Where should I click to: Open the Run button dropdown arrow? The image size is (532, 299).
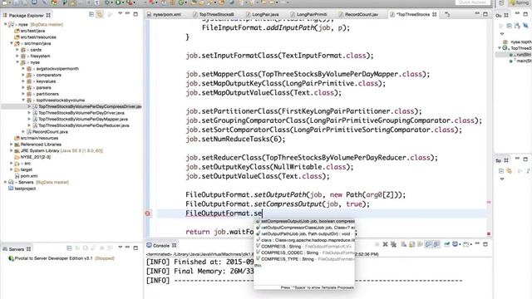tap(123, 3)
